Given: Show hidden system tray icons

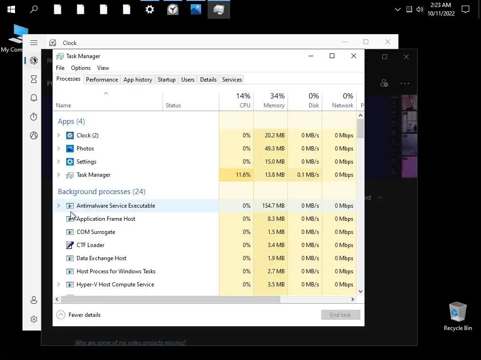Looking at the screenshot, I should [x=397, y=9].
